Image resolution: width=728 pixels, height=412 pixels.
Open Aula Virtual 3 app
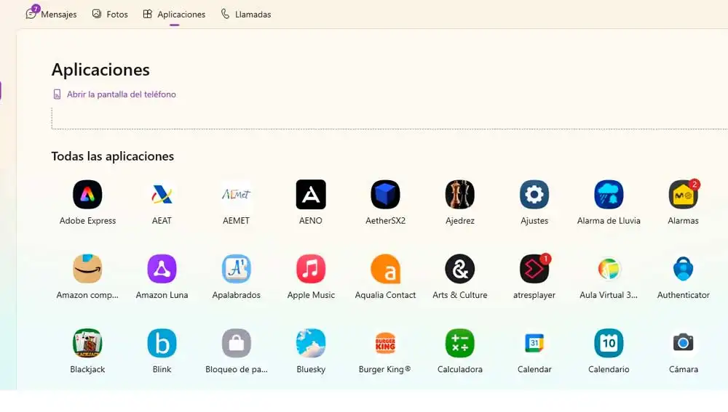609,269
